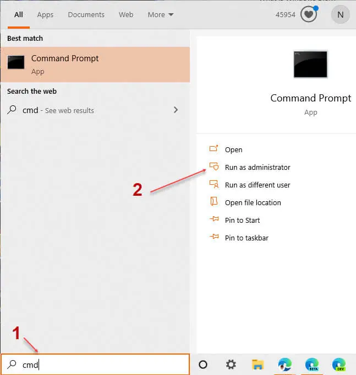Click Command Prompt title in preview pane

pos(311,98)
